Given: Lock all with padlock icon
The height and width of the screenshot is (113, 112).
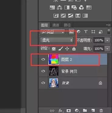Looking at the screenshot, I should click(74, 49).
